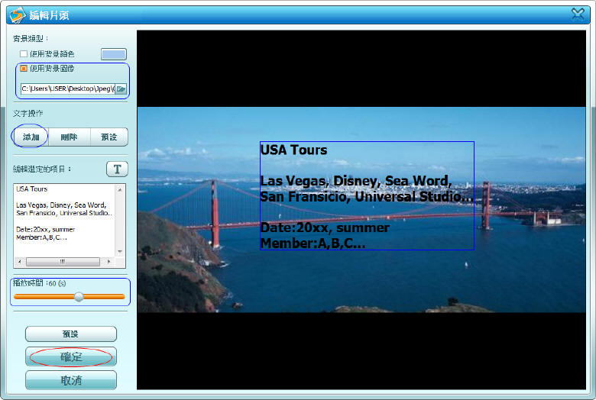Click 預設 under 文字操作
Screen dimensions: 596x400
(109, 137)
